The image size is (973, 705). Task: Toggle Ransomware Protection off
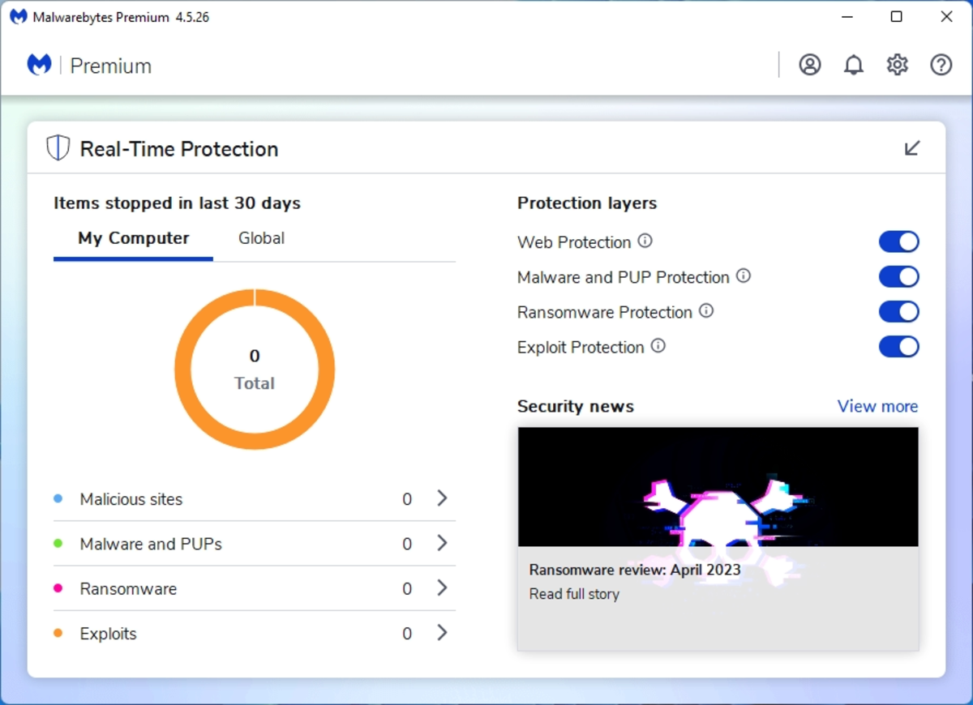pos(898,311)
